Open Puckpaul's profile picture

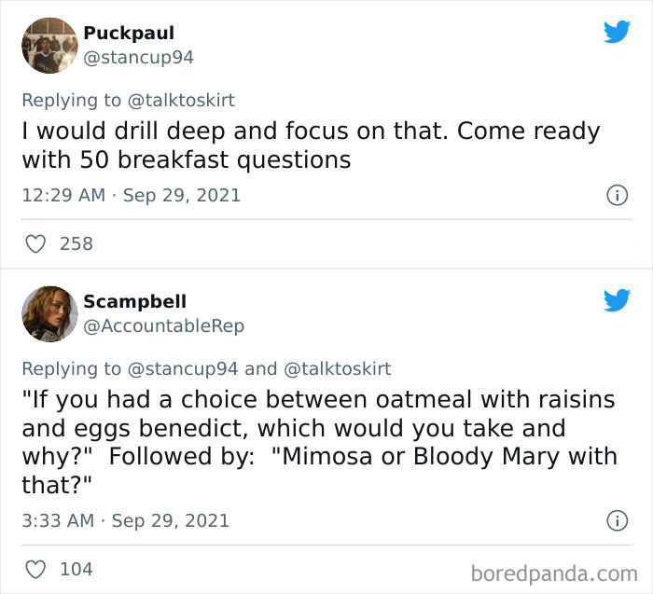49,46
